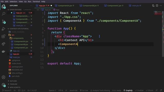Open the Docker view icon

coord(3,51)
